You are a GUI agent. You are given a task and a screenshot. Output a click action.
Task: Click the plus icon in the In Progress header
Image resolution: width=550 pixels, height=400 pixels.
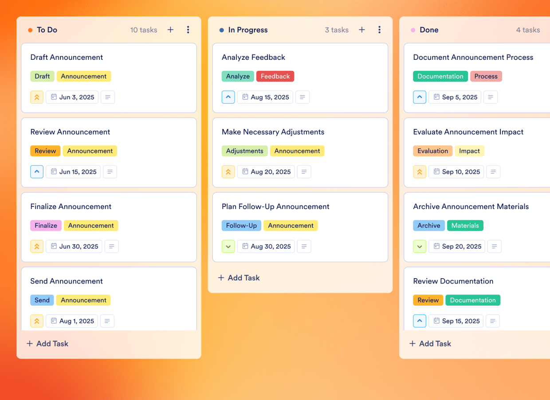coord(362,30)
